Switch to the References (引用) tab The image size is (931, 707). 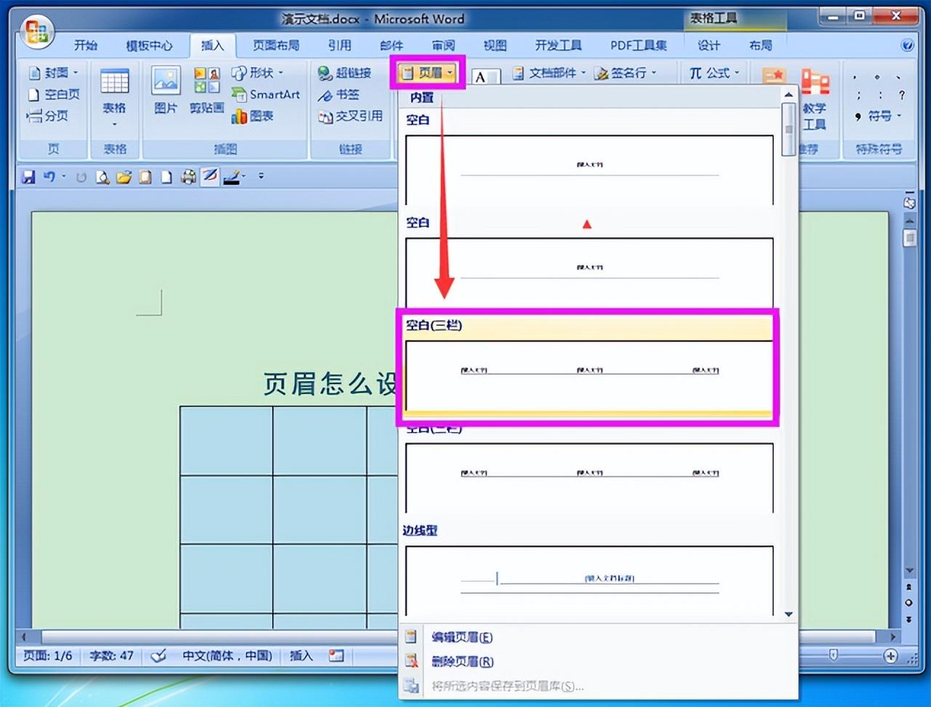[339, 45]
